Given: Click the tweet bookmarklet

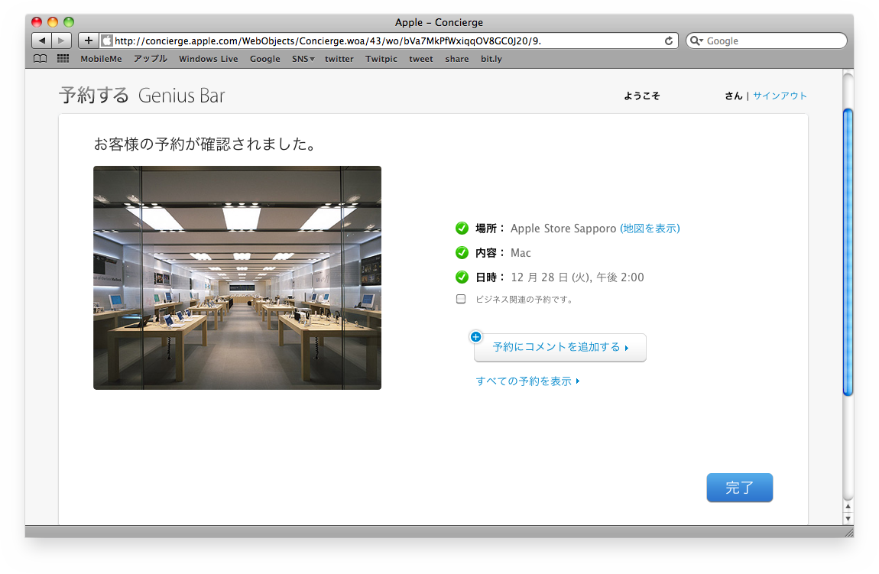Looking at the screenshot, I should pos(421,59).
